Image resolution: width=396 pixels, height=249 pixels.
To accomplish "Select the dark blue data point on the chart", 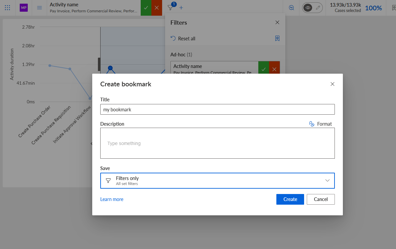I will click(110, 68).
